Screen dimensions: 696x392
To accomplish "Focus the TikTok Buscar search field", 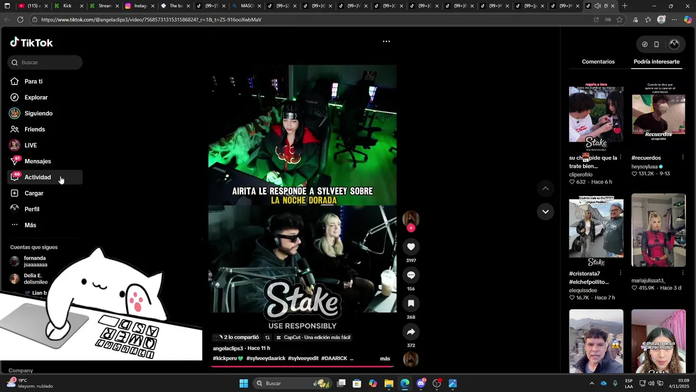I will point(45,63).
